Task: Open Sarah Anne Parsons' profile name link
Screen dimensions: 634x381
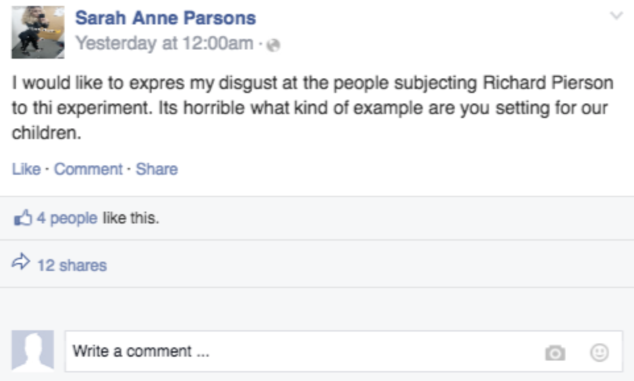Action: click(x=165, y=18)
